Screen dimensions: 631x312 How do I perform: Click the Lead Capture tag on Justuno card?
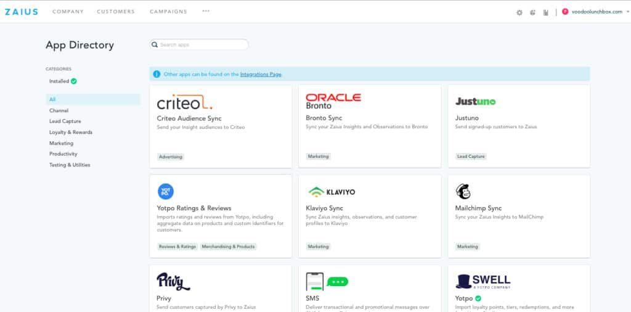(471, 156)
